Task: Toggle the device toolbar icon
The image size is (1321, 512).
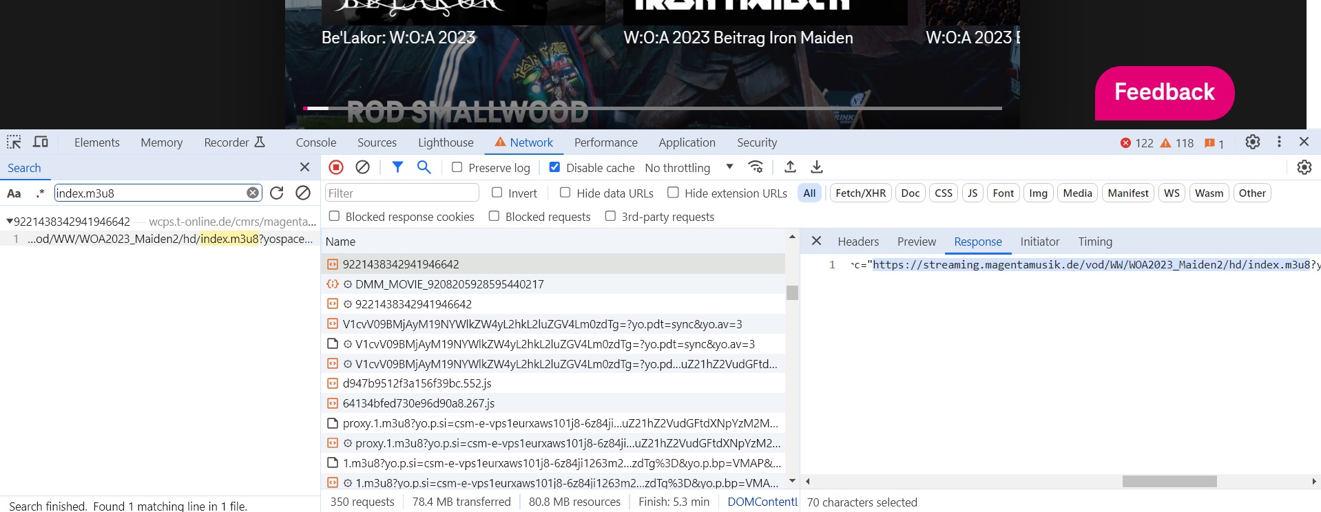Action: 41,142
